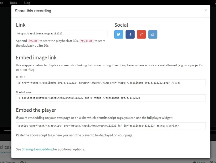Image resolution: width=216 pixels, height=163 pixels.
Task: Select the recording link URL field
Action: click(62, 33)
